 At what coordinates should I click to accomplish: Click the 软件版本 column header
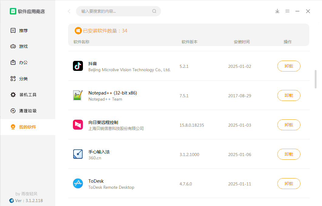click(x=190, y=42)
